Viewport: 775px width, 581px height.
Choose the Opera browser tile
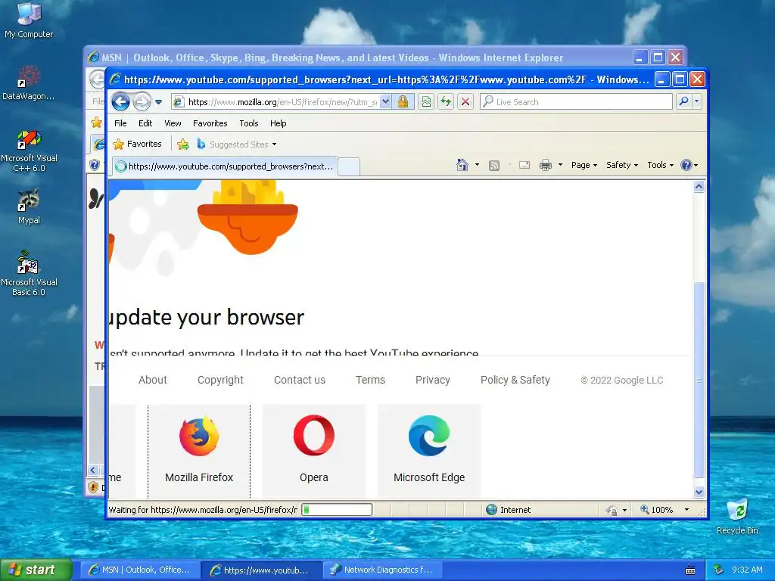[314, 451]
